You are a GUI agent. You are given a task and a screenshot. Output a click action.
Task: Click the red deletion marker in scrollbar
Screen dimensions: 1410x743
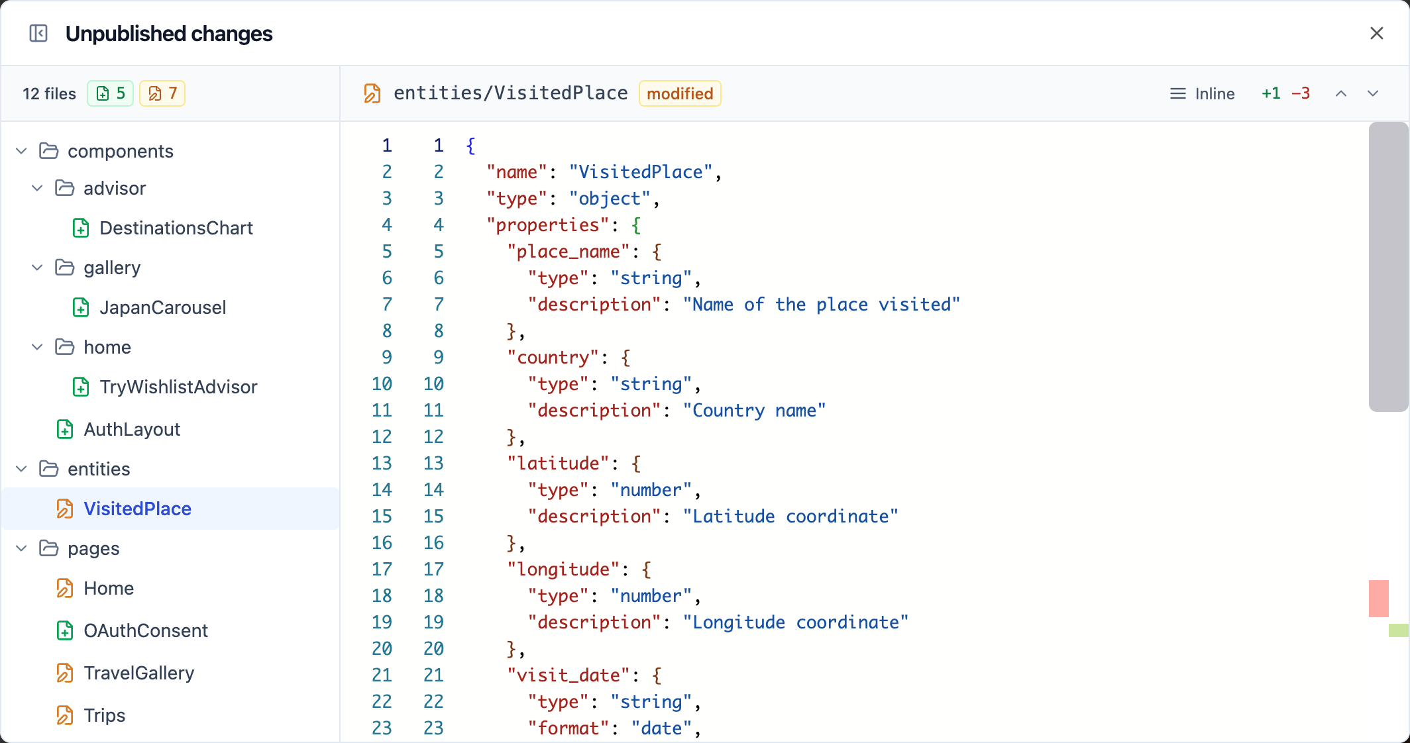[x=1379, y=599]
